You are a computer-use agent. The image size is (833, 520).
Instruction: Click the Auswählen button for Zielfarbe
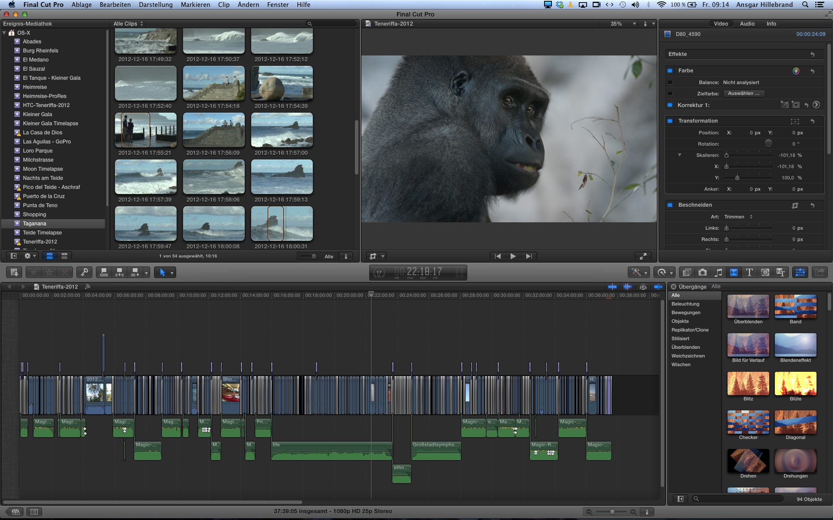click(x=744, y=94)
